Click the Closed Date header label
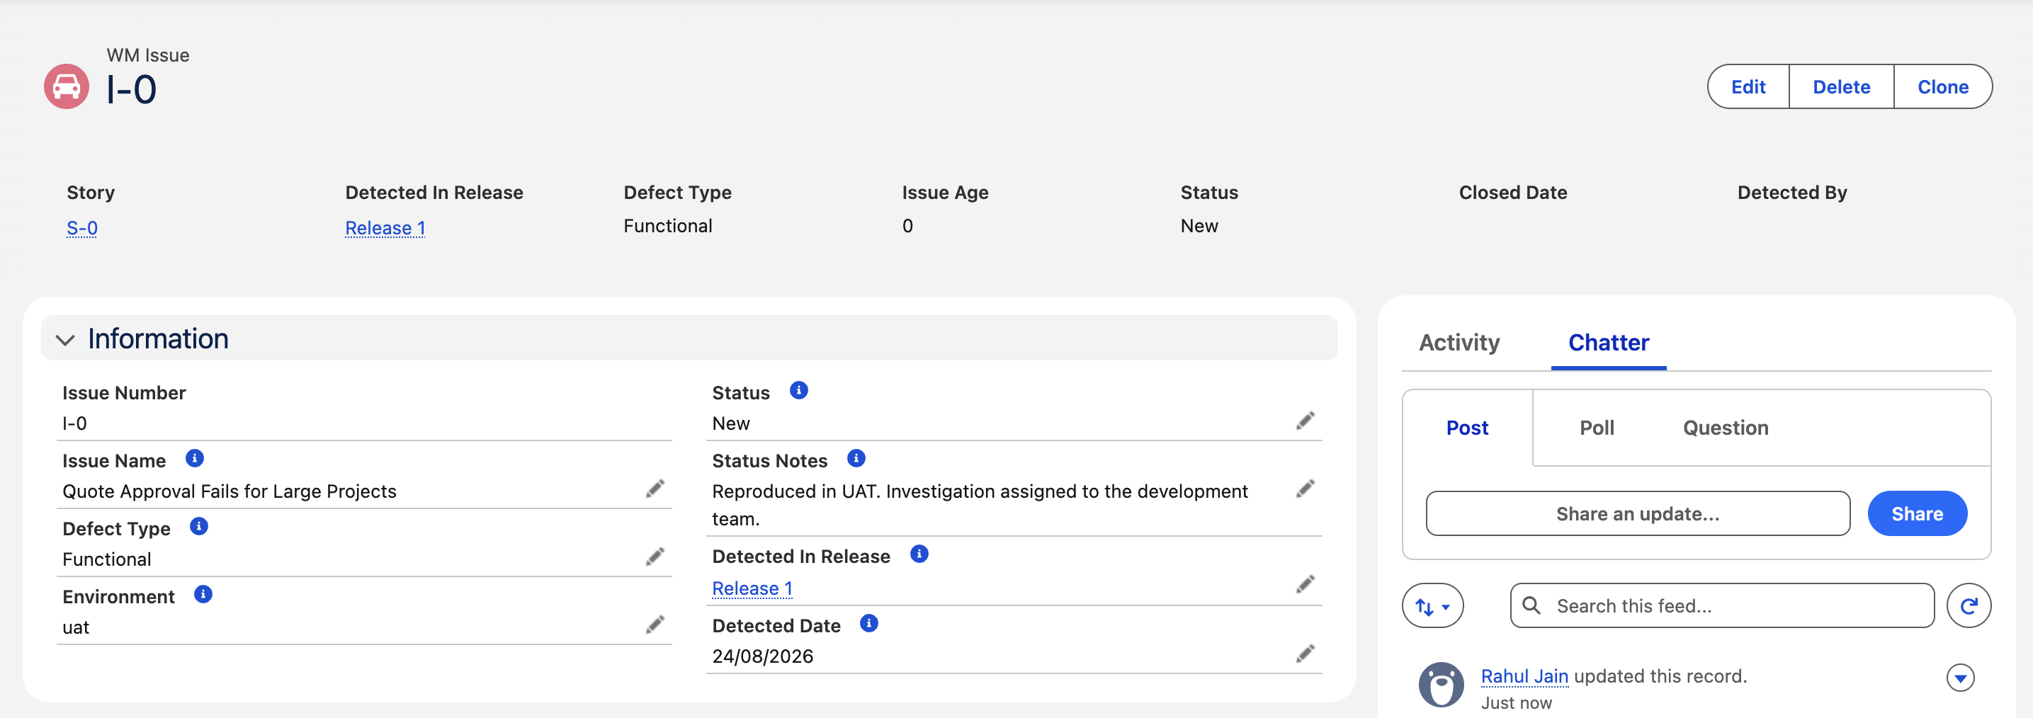 pyautogui.click(x=1513, y=193)
